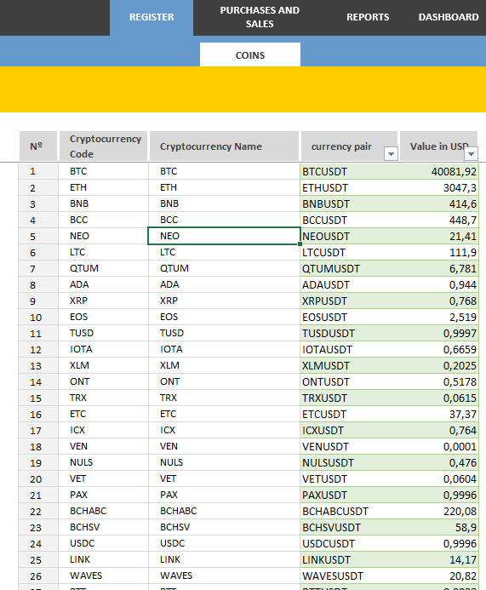Select the IOTA name cell

224,349
